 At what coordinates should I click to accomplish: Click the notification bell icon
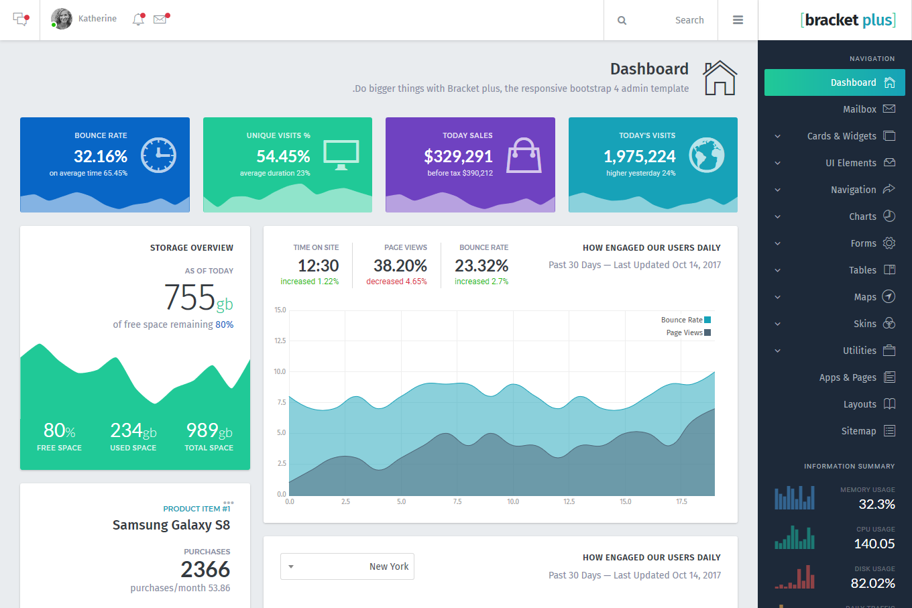point(138,19)
